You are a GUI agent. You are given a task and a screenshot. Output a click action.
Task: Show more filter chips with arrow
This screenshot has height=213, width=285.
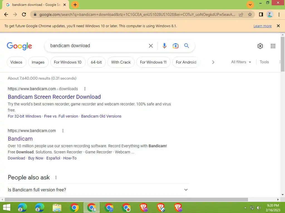(x=213, y=62)
